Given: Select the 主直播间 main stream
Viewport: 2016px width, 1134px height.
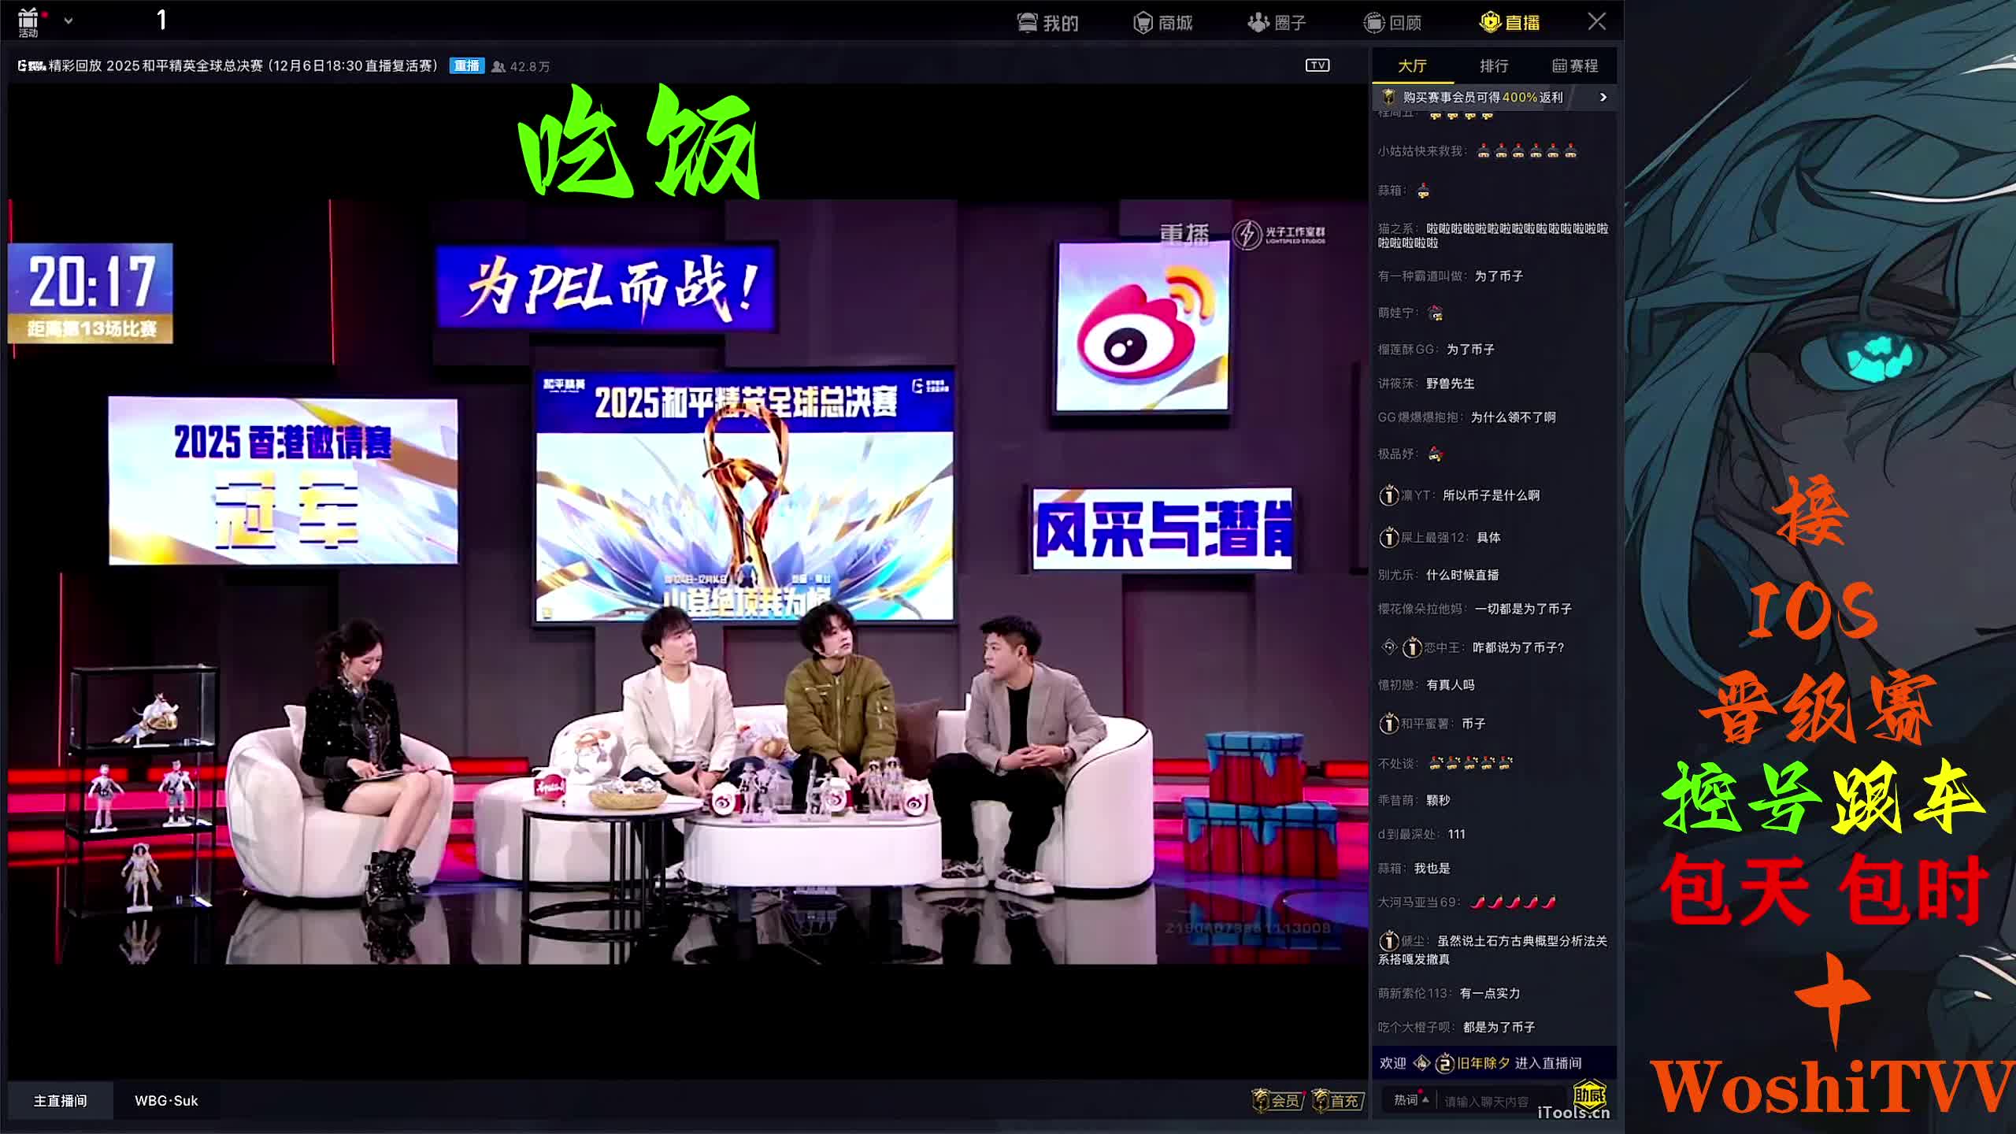Looking at the screenshot, I should [x=60, y=1100].
